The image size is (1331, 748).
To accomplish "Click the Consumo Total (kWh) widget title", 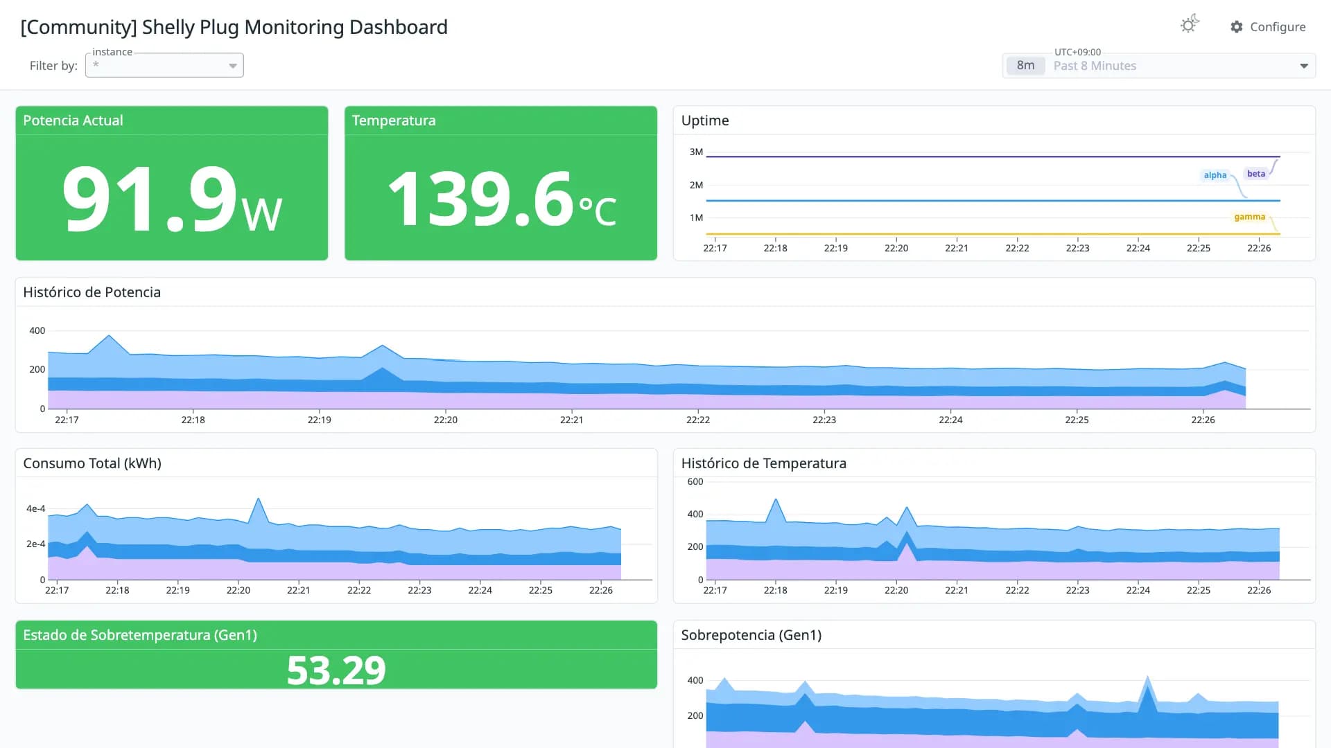I will pos(92,463).
